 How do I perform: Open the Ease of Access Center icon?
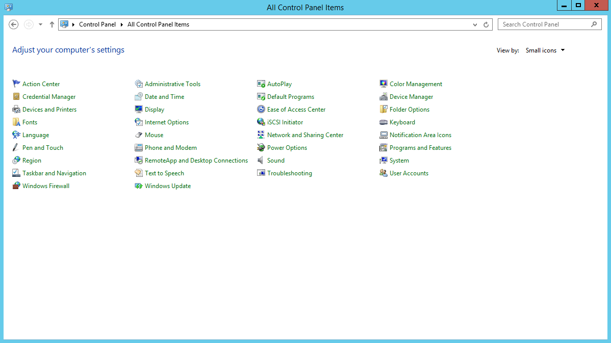(x=261, y=110)
